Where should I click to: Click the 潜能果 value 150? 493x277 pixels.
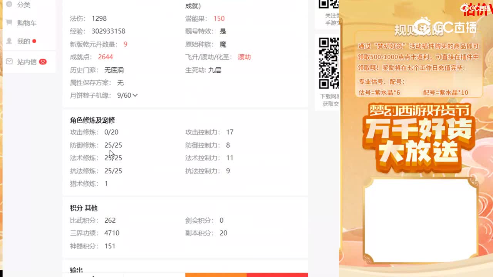219,18
